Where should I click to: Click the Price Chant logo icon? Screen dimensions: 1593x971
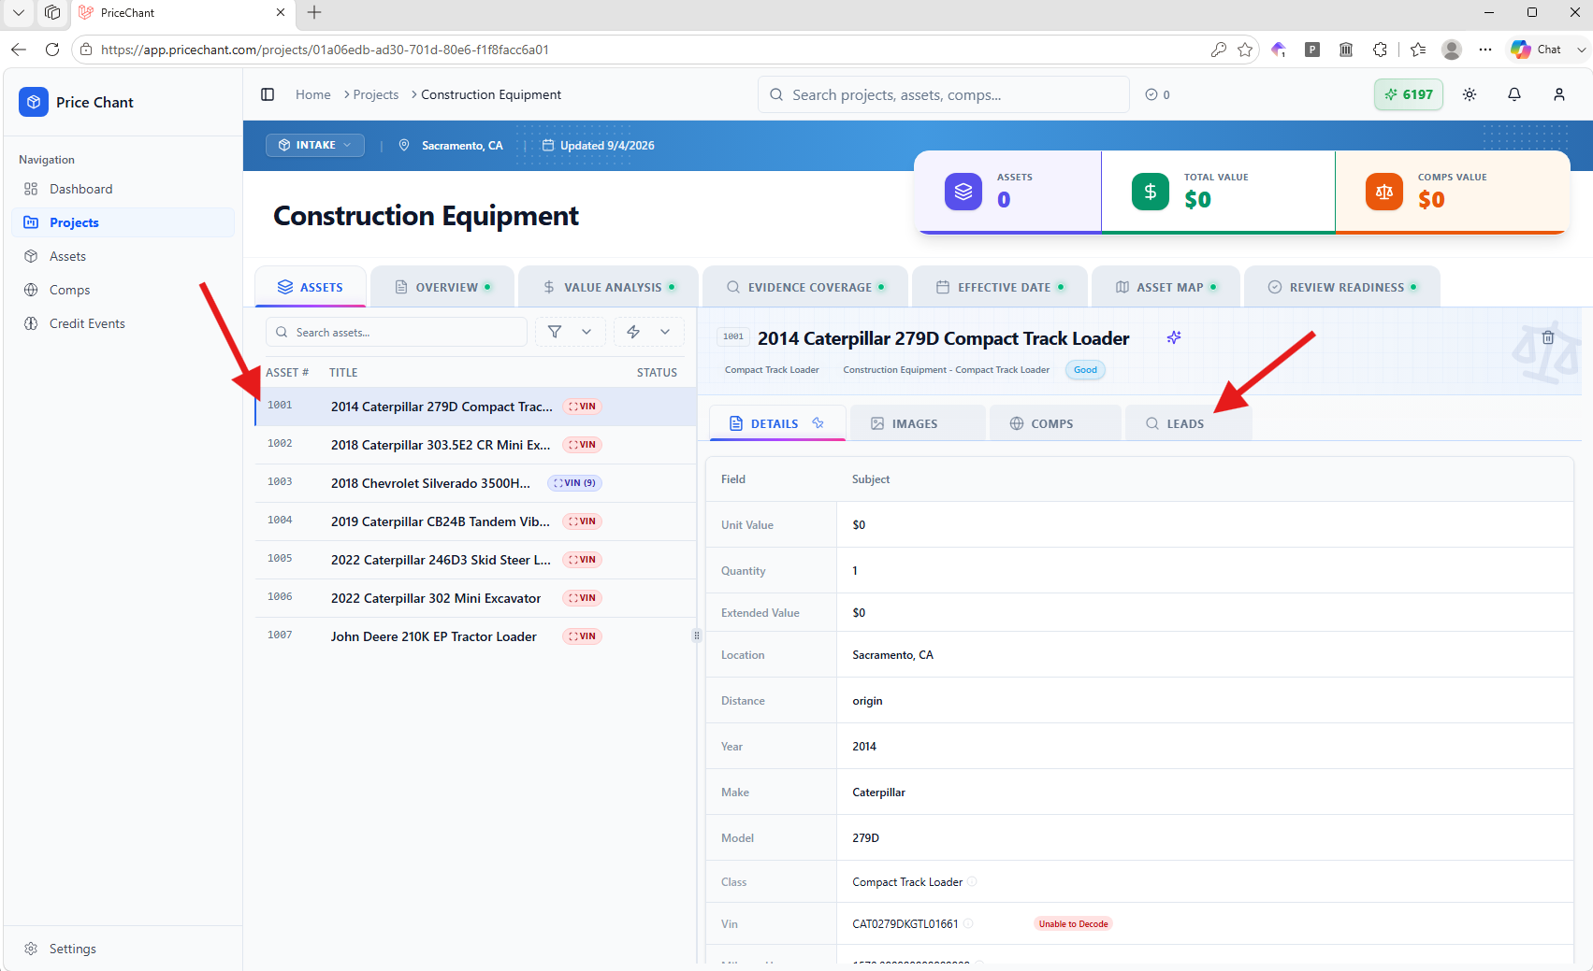point(34,102)
